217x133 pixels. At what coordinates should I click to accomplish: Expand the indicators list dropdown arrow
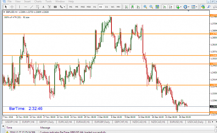click(x=181, y=7)
